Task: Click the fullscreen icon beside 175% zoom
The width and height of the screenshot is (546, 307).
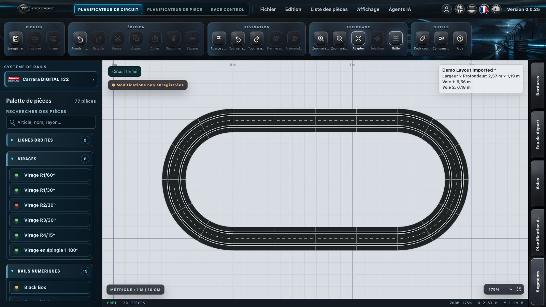Action: click(x=519, y=289)
